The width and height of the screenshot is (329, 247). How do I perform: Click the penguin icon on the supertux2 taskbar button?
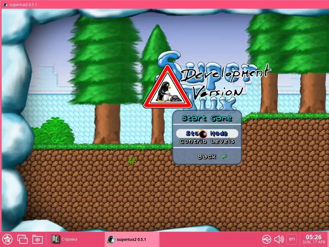point(111,239)
